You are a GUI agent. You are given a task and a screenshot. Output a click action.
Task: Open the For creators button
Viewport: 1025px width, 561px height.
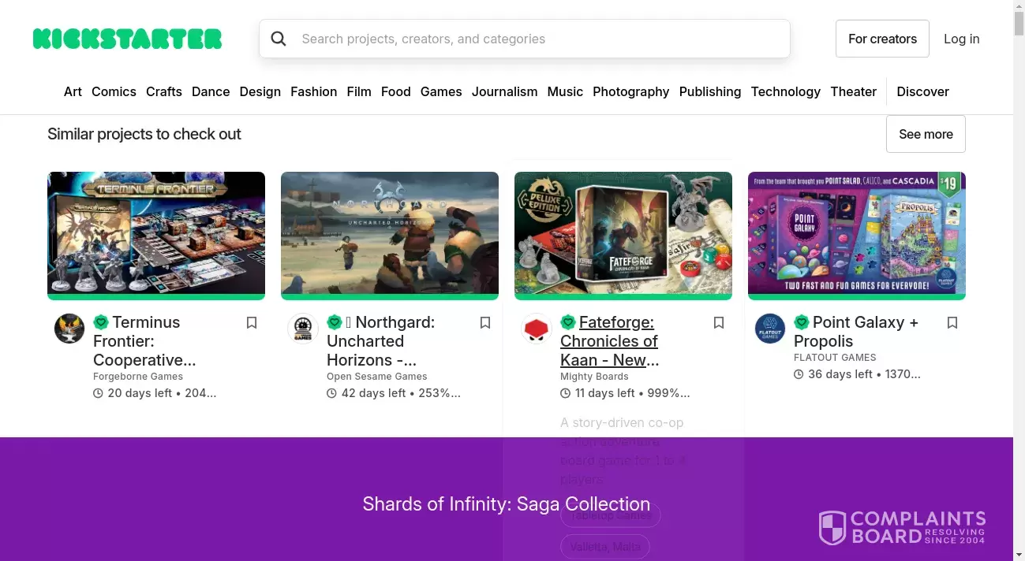tap(882, 39)
